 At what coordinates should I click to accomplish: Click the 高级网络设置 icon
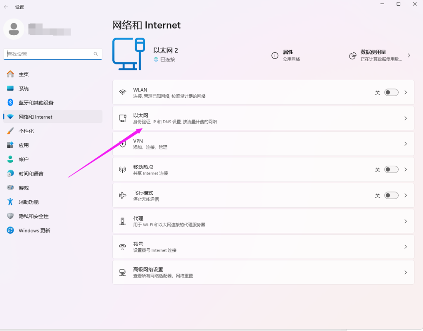pyautogui.click(x=123, y=273)
